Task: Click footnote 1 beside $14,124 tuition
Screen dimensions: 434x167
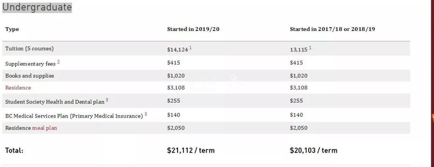Action: pos(190,48)
